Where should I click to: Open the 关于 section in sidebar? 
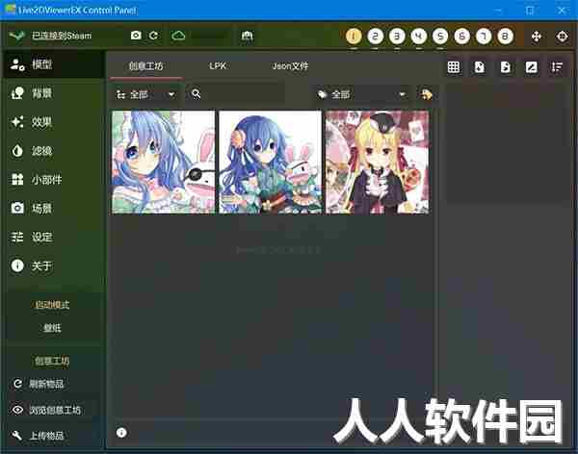point(53,265)
